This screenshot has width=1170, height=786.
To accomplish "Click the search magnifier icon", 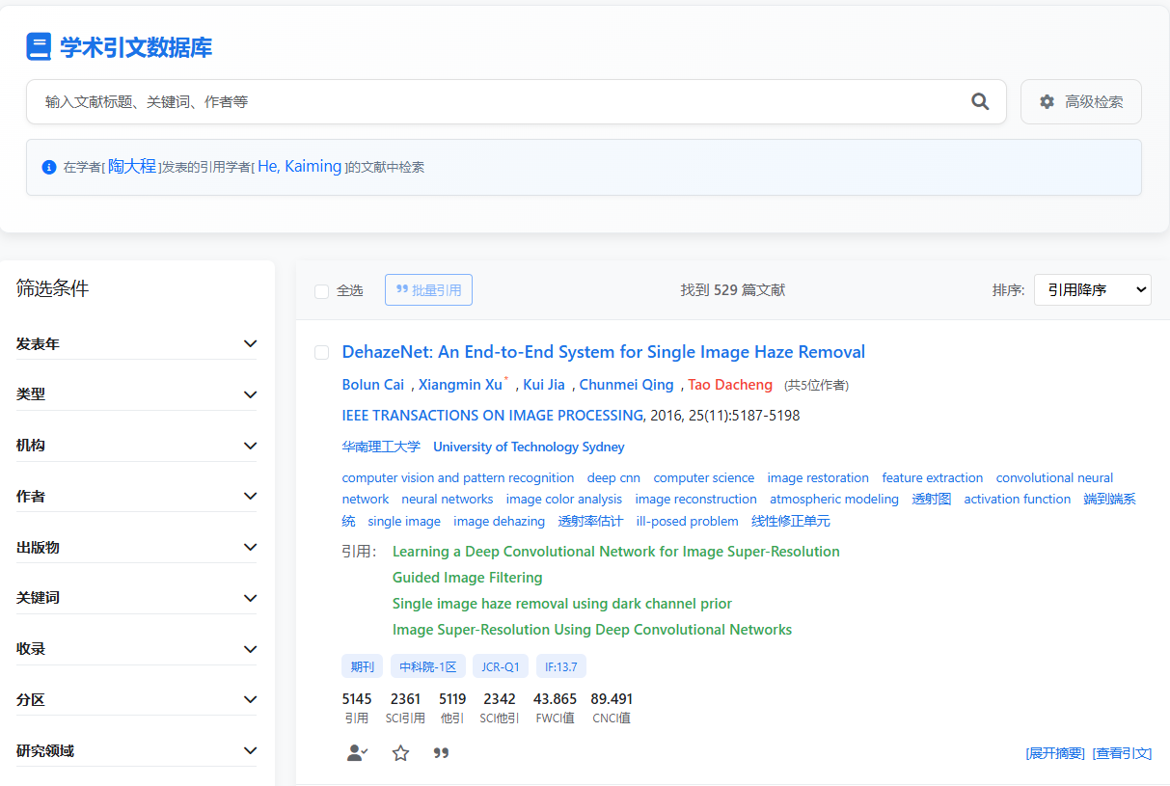I will tap(980, 101).
